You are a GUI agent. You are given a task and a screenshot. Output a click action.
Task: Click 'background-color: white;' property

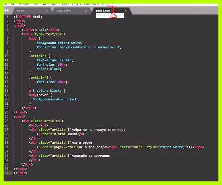coord(59,43)
